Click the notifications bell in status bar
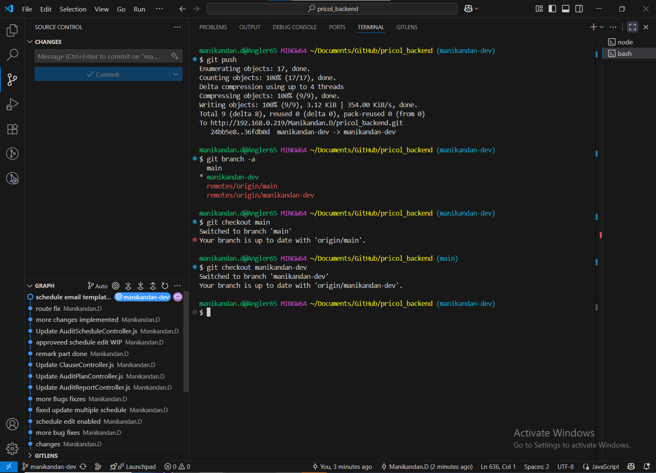656x473 pixels. click(647, 466)
